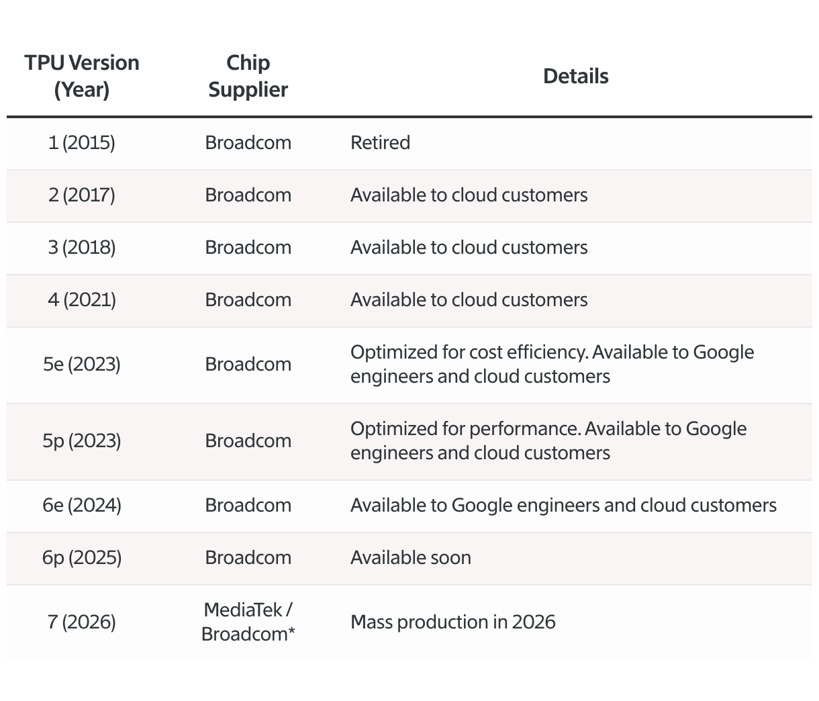
Task: Select the 6e (2024) version cell
Action: 82,505
